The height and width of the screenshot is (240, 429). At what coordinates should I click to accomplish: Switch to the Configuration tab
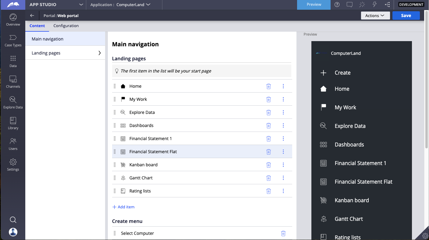[x=66, y=26]
